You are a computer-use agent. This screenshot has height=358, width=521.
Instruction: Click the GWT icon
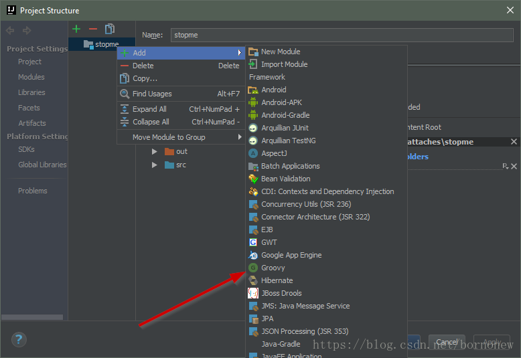pyautogui.click(x=253, y=242)
